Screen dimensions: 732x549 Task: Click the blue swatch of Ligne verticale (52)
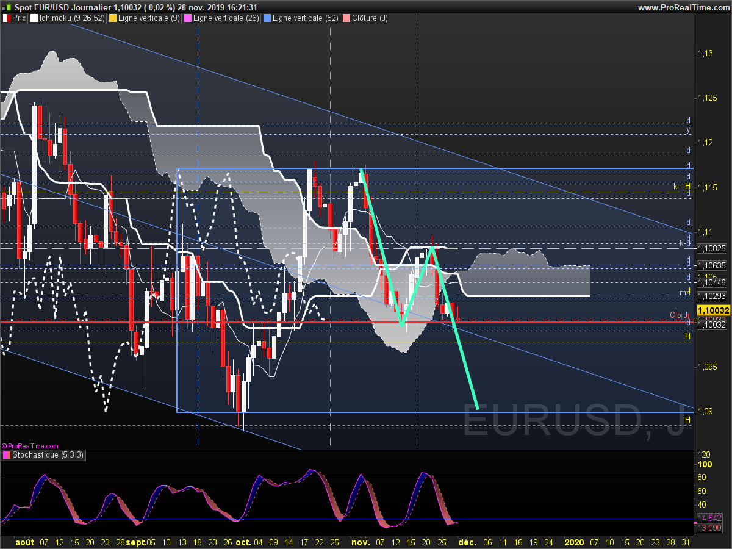268,18
